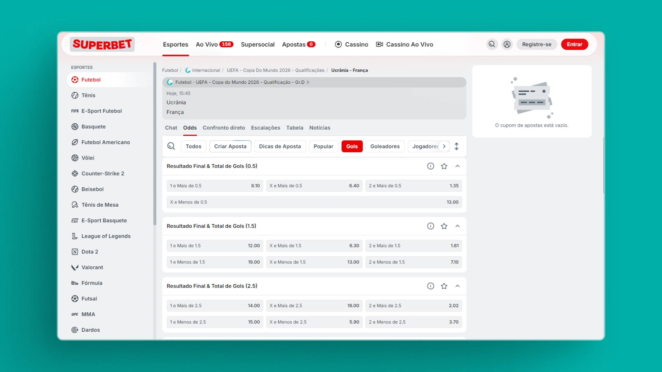Viewport: 662px width, 372px height.
Task: Open the user account profile icon
Action: (x=507, y=44)
